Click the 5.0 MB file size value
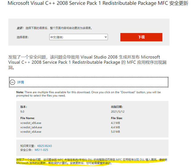Viewport: 191px width, 168px height. 115,132
